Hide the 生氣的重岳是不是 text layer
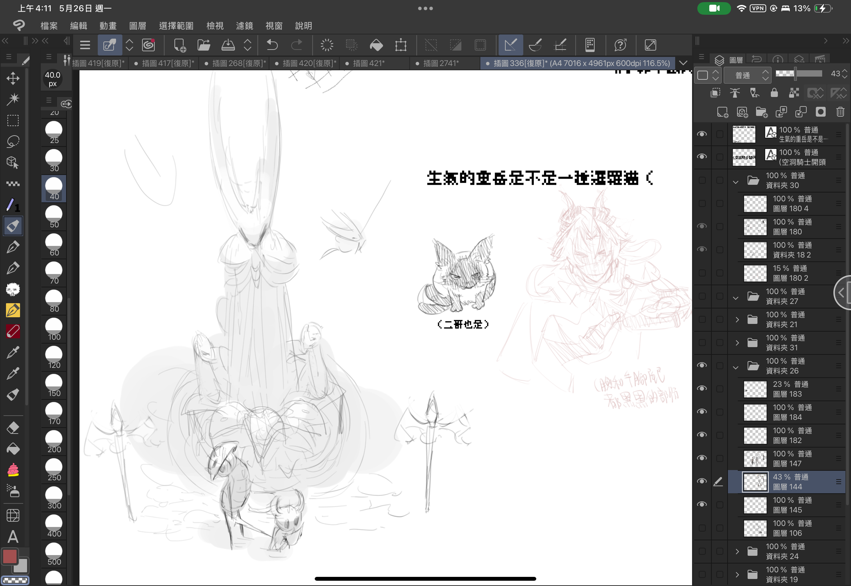This screenshot has width=851, height=586. click(x=702, y=134)
